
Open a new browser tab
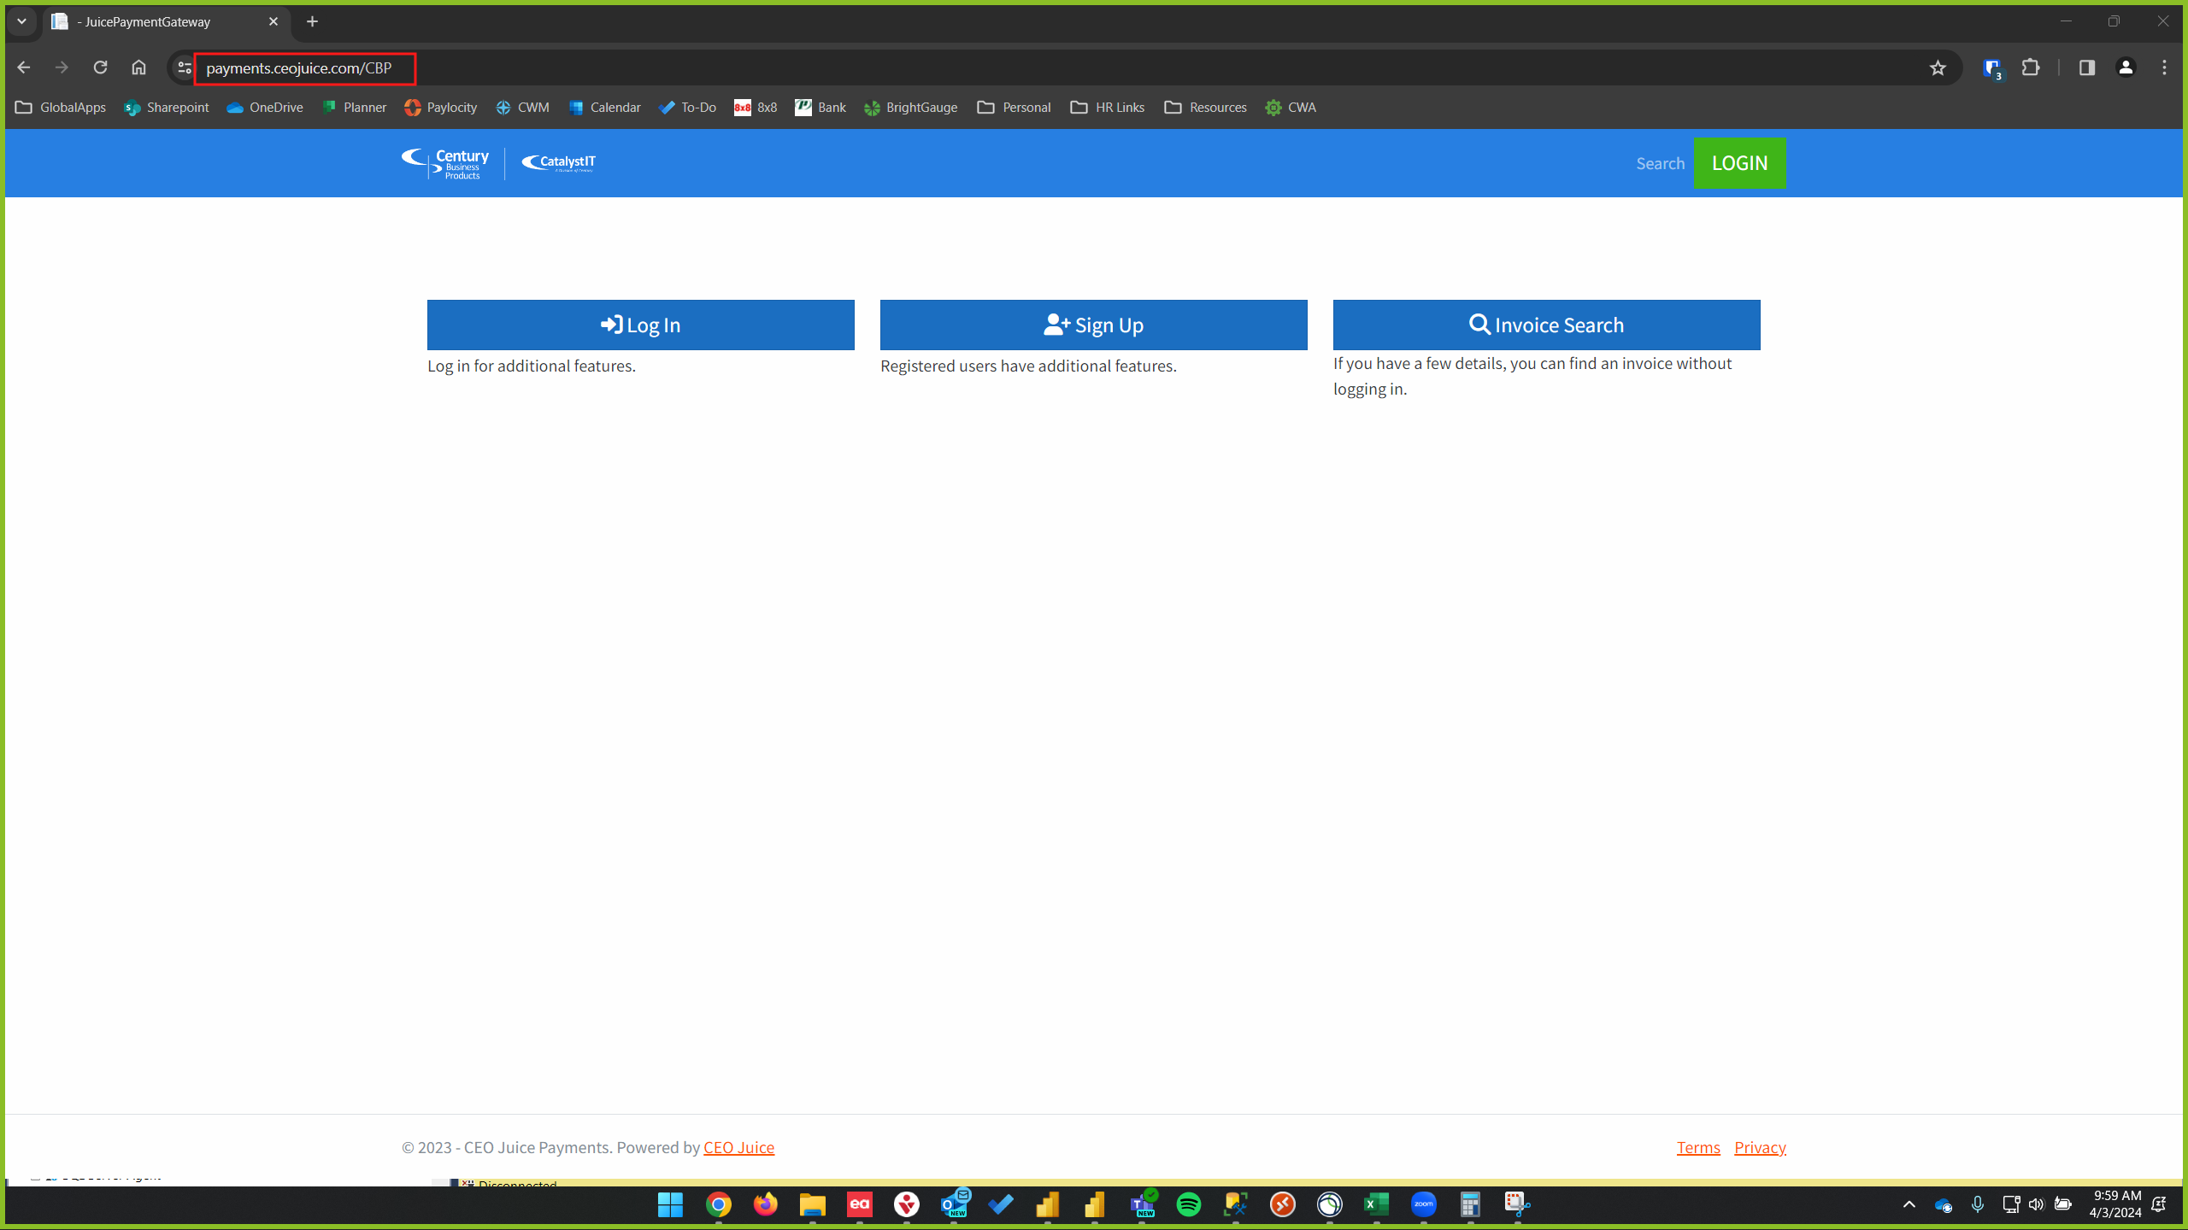(x=313, y=21)
